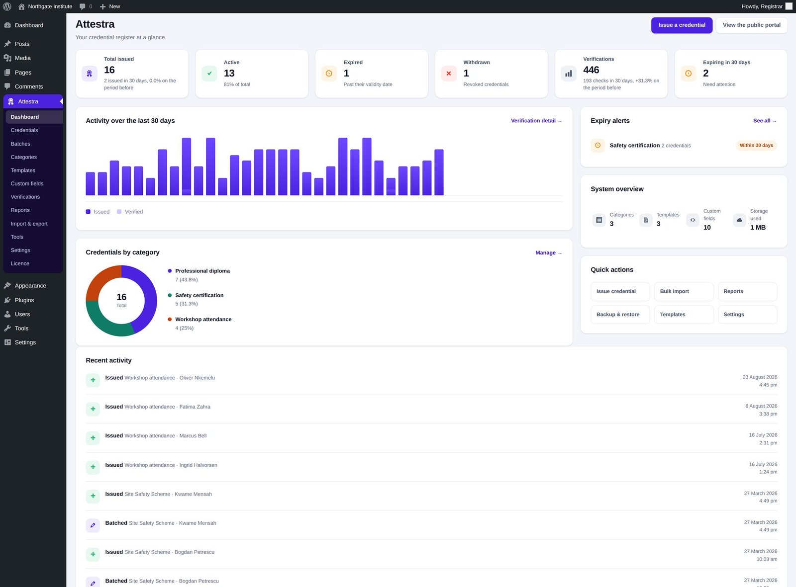Viewport: 796px width, 587px height.
Task: Open the Licence submenu item
Action: click(20, 263)
